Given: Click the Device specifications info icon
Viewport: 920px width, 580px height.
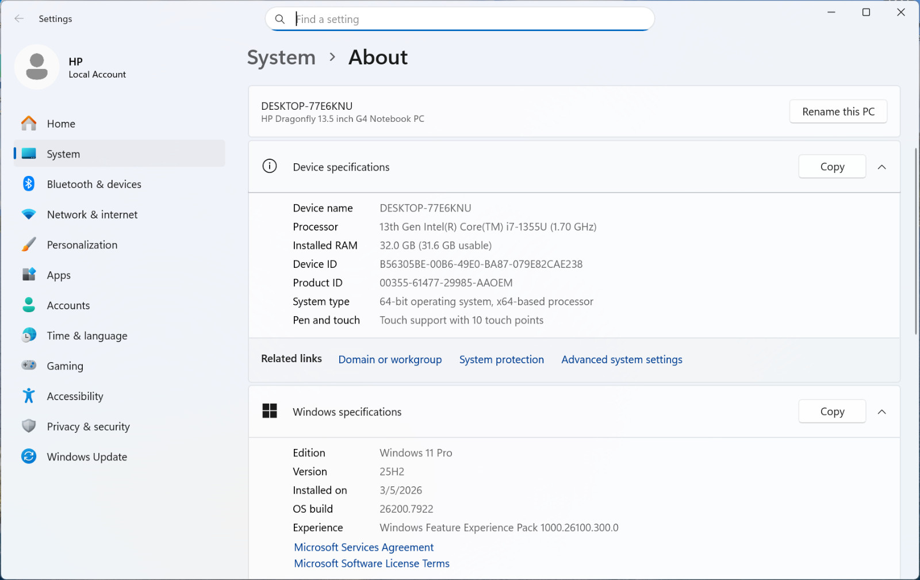Looking at the screenshot, I should [x=269, y=167].
